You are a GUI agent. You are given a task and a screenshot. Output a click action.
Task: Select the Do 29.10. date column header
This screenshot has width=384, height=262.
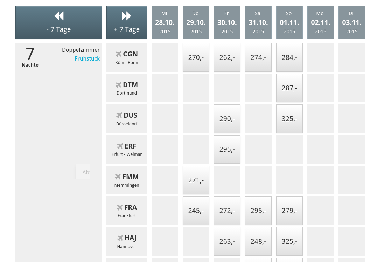point(196,22)
